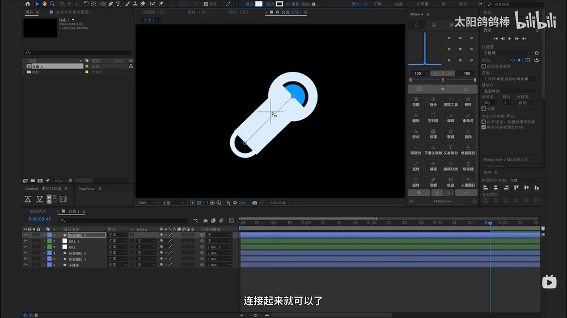The height and width of the screenshot is (318, 567).
Task: Reset preview shortcut settings icon
Action: [536, 53]
